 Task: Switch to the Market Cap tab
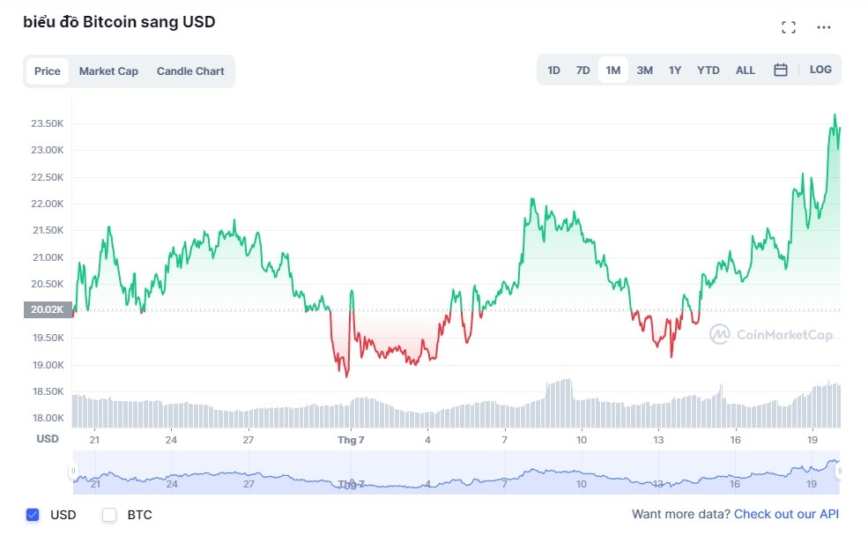click(108, 71)
